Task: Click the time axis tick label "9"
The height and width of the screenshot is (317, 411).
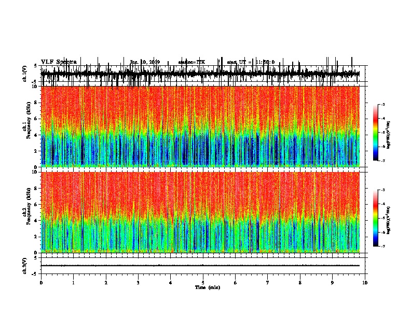Action: pyautogui.click(x=332, y=283)
